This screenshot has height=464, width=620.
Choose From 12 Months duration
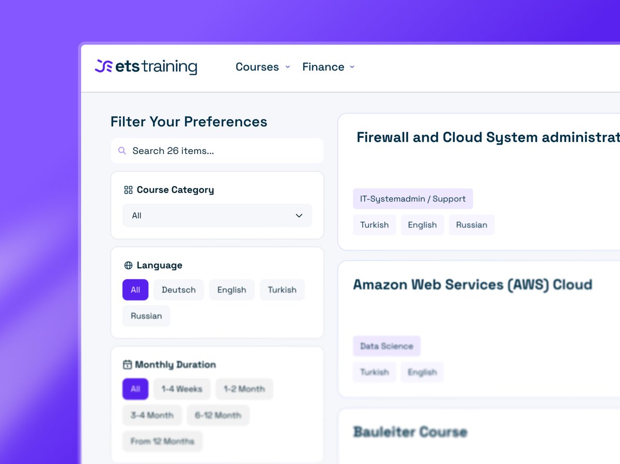pyautogui.click(x=162, y=441)
